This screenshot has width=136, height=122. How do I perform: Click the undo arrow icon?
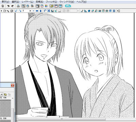8,6
